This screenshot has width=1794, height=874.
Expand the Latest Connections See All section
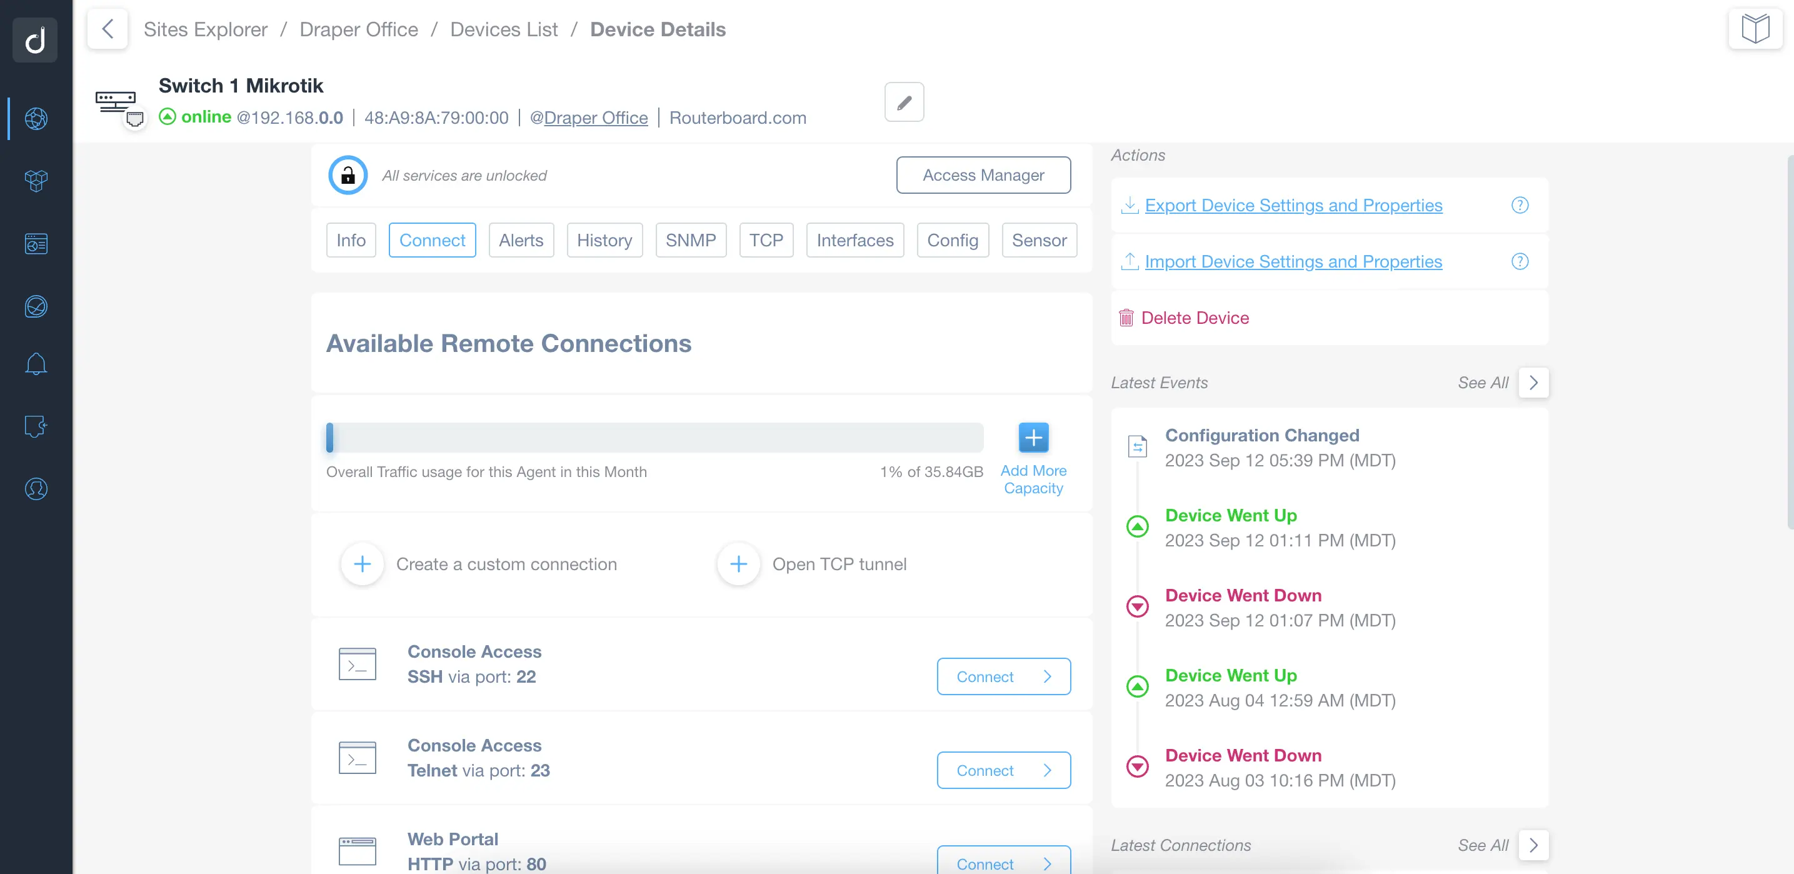click(1533, 844)
